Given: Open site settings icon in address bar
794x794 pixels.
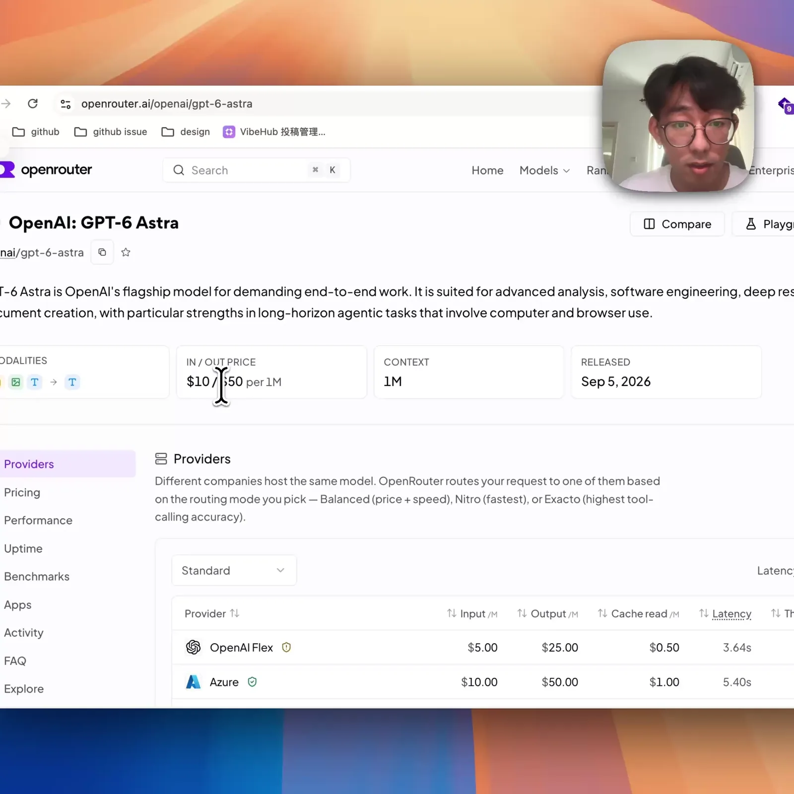Looking at the screenshot, I should click(66, 104).
